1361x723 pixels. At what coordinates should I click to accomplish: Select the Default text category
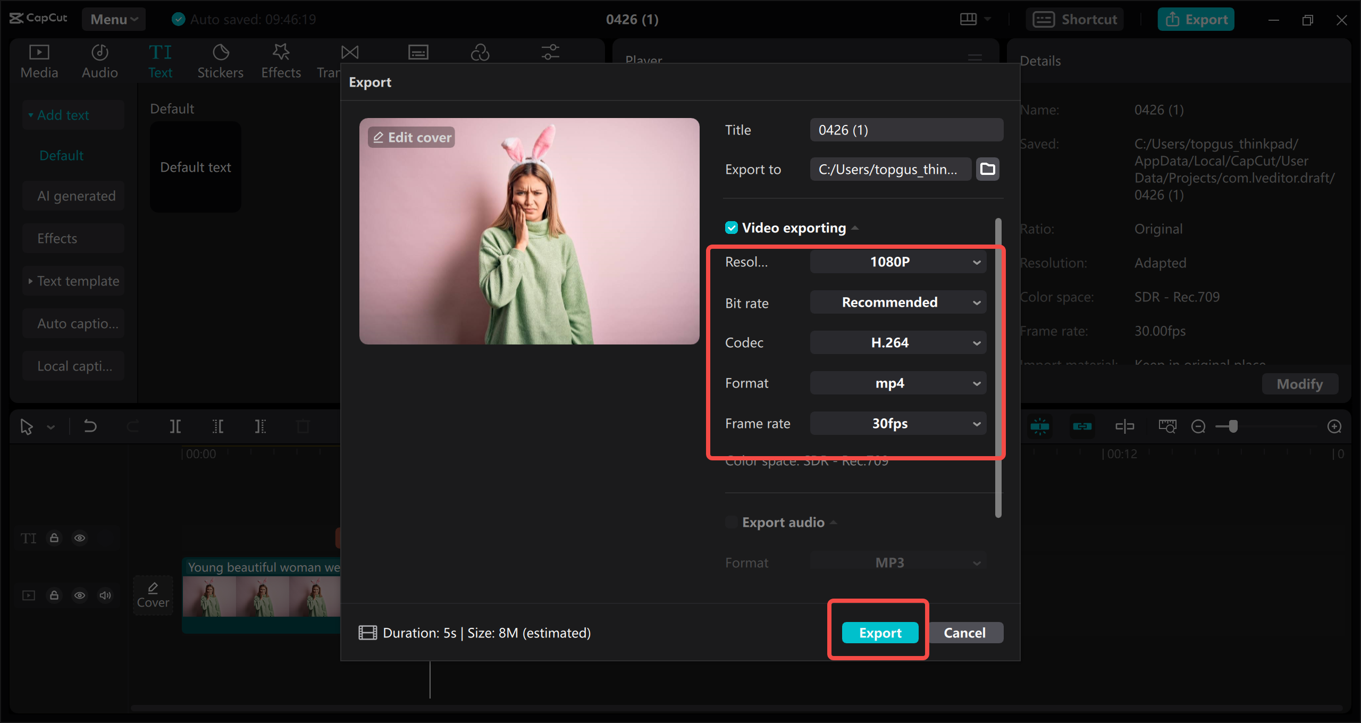(62, 155)
